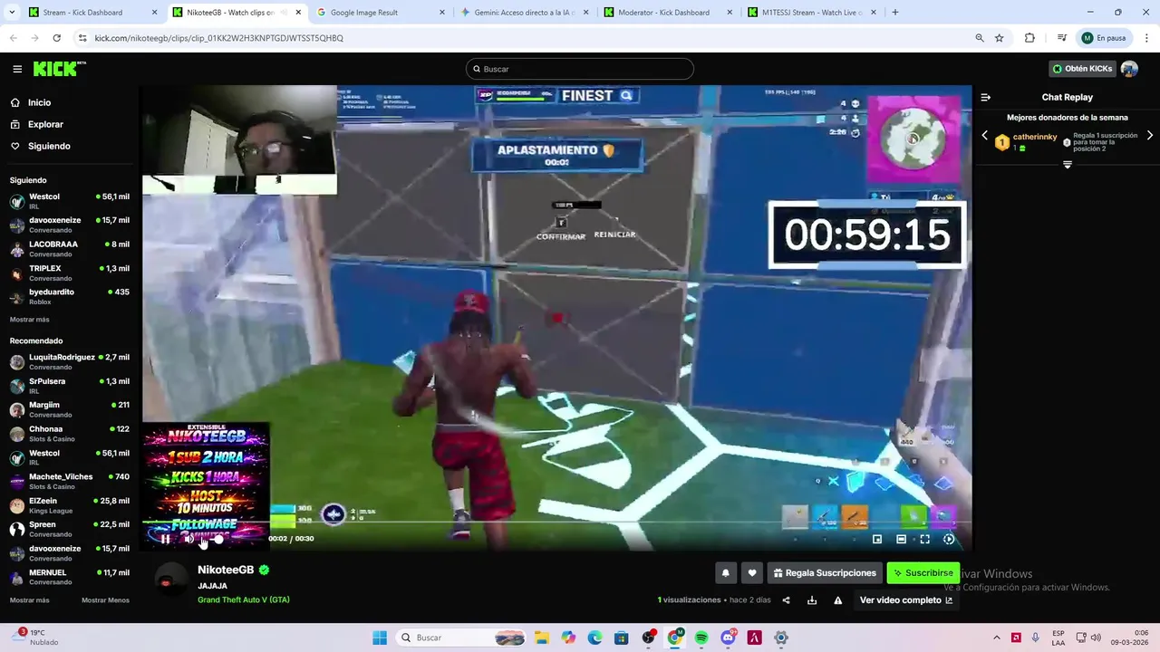Open Westcol in Siguiendo list
The height and width of the screenshot is (652, 1160).
tap(70, 201)
